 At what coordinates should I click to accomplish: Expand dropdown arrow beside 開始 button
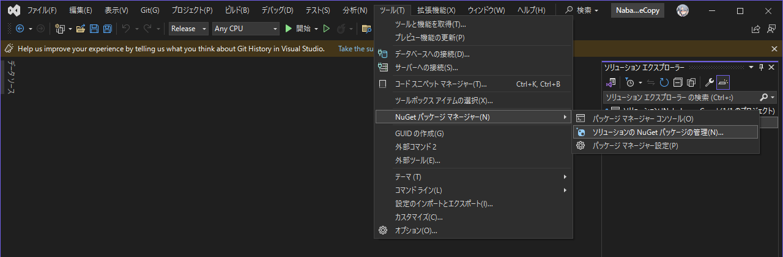[x=316, y=29]
